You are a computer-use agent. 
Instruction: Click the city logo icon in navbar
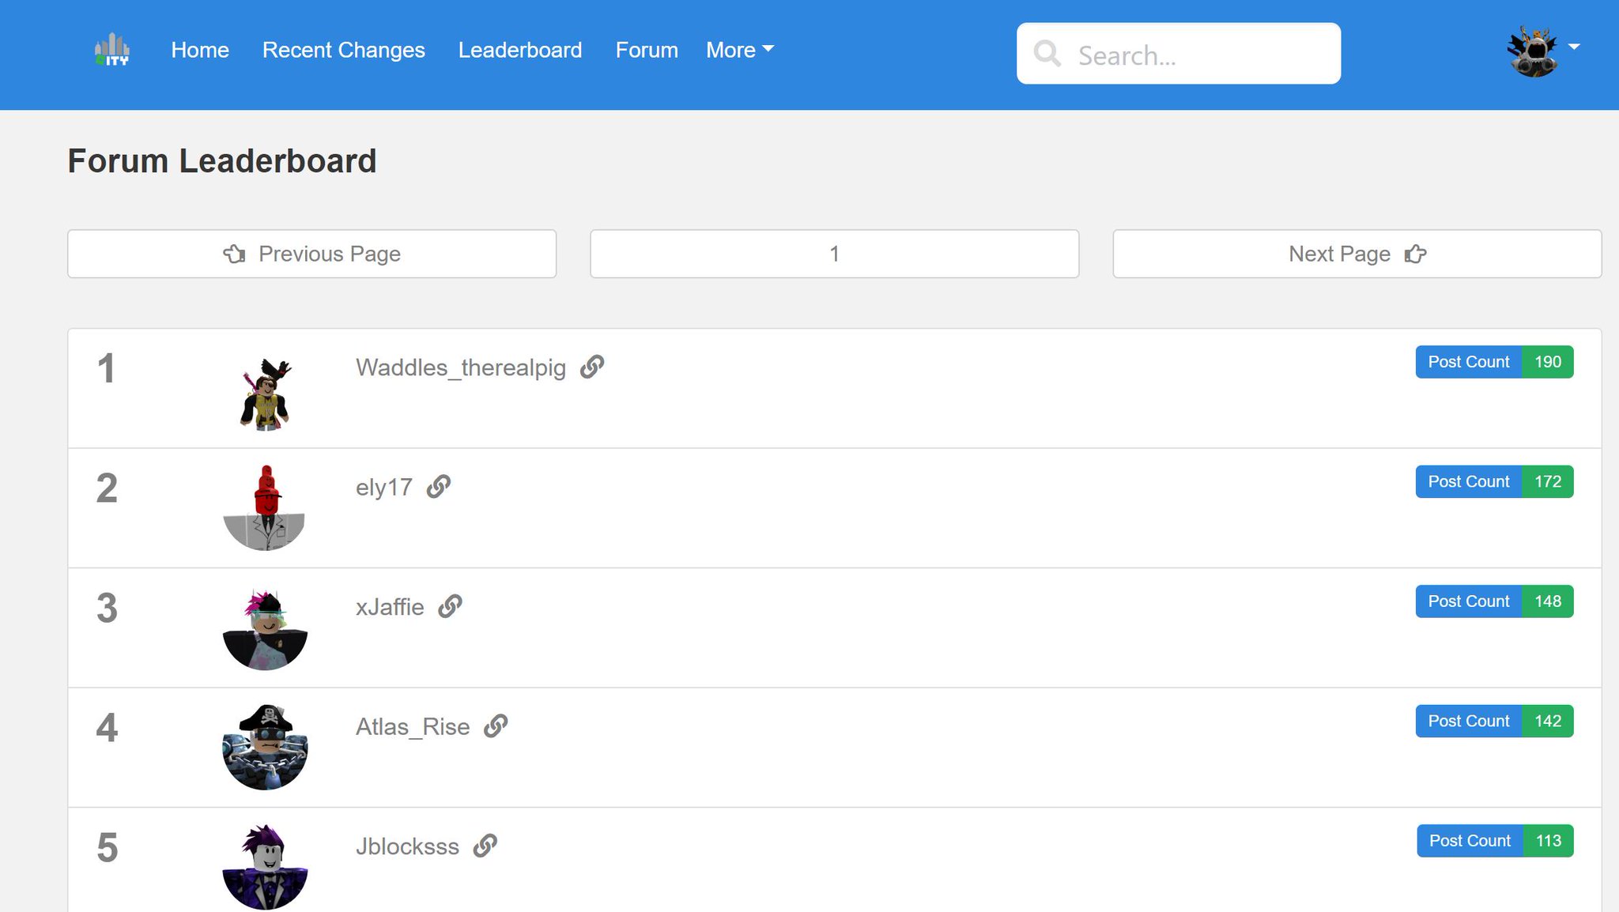(112, 50)
